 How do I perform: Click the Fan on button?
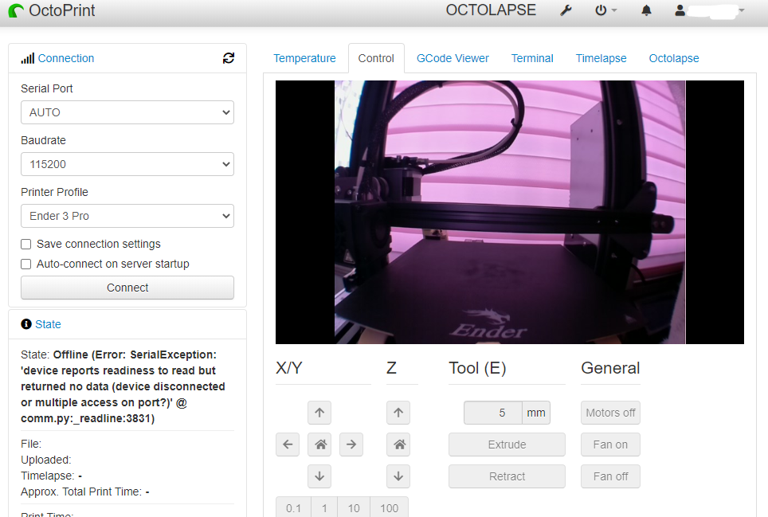610,445
